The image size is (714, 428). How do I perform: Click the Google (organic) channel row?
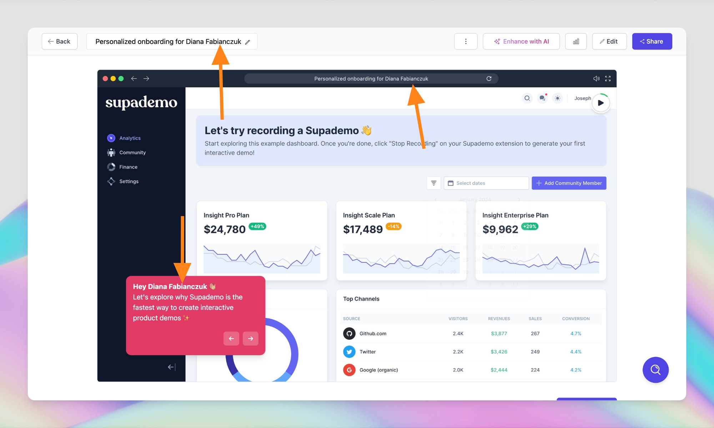pyautogui.click(x=471, y=370)
